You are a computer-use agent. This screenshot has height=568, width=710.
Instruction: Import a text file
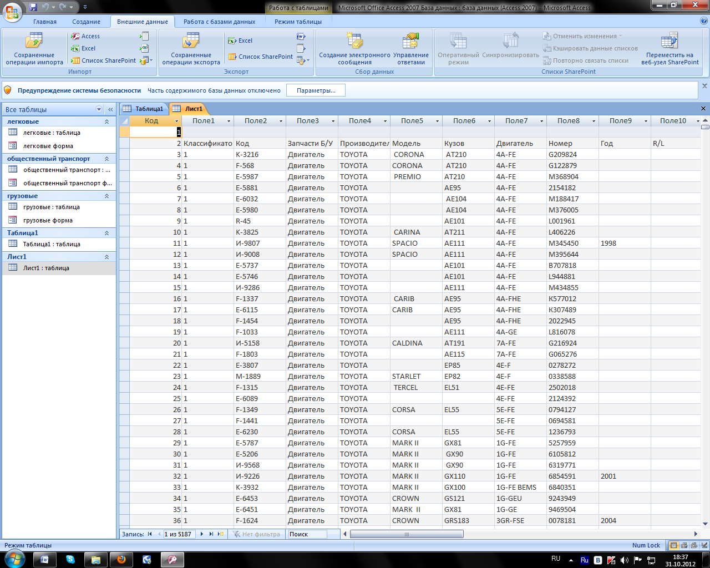click(x=145, y=36)
